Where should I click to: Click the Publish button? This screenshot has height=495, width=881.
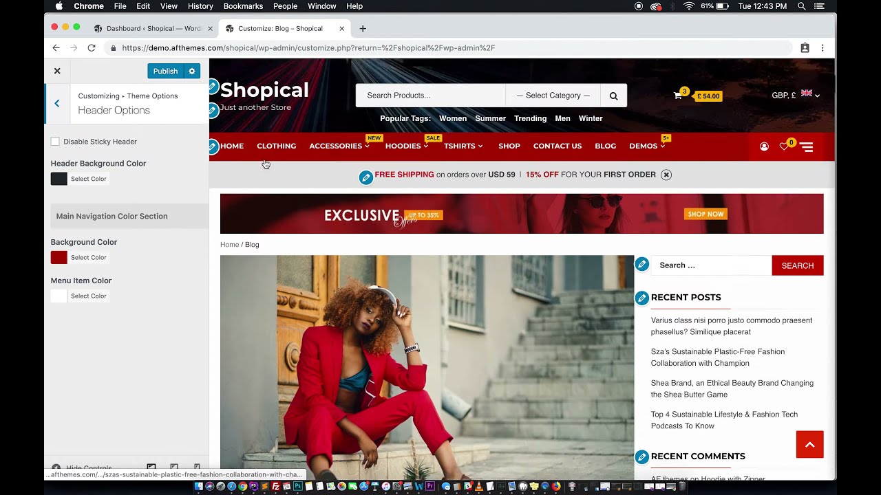point(165,71)
